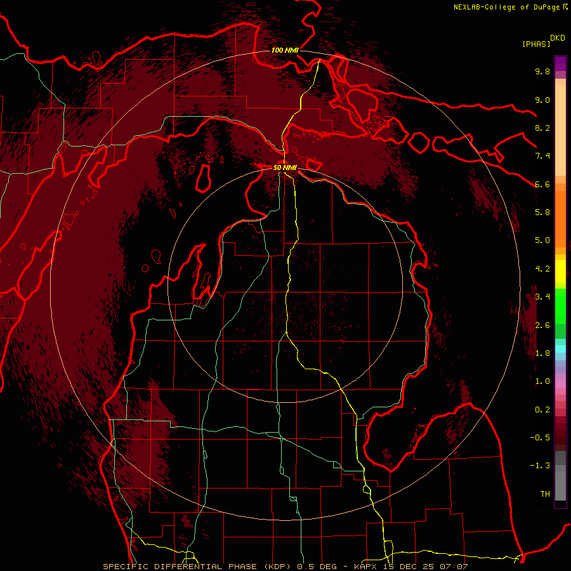Click the [PHAS] legend unit label

click(536, 44)
